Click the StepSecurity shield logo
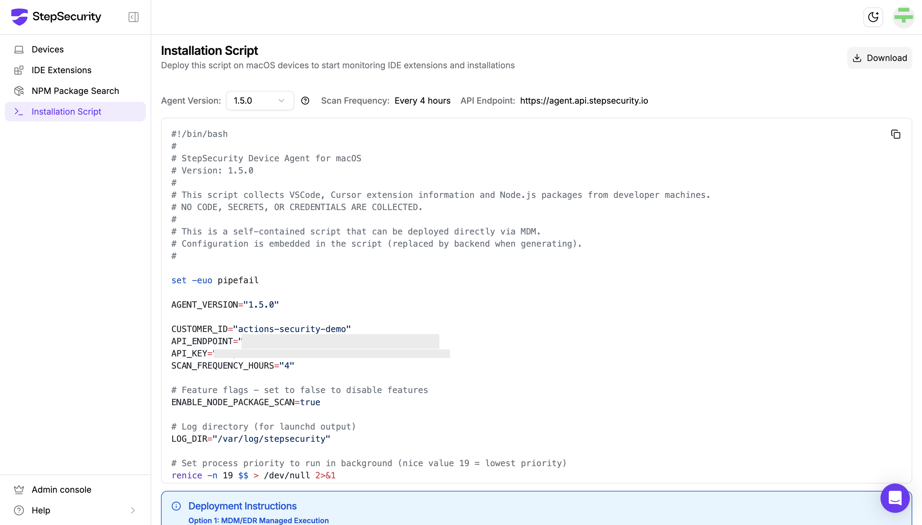 pyautogui.click(x=20, y=16)
